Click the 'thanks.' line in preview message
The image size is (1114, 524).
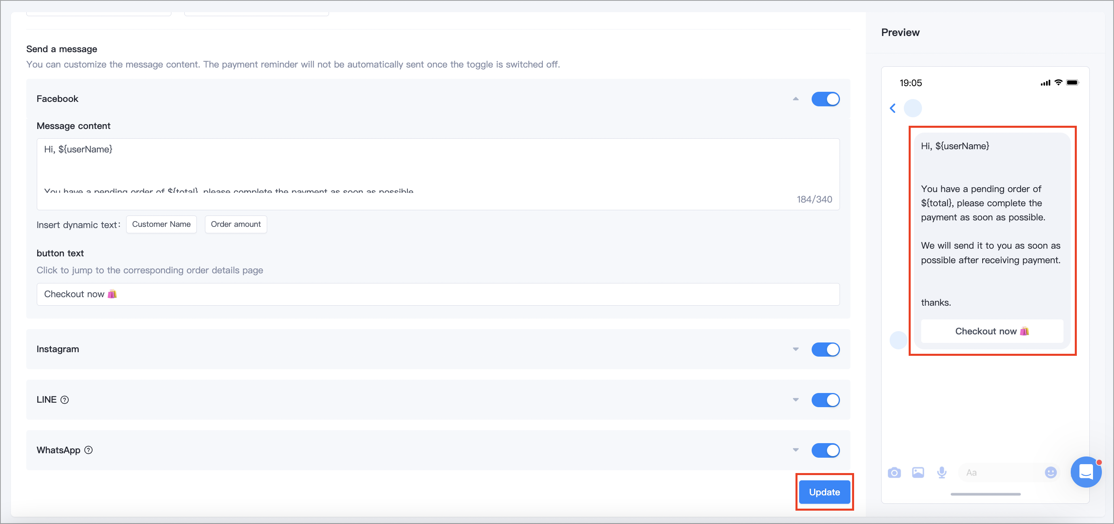point(936,302)
